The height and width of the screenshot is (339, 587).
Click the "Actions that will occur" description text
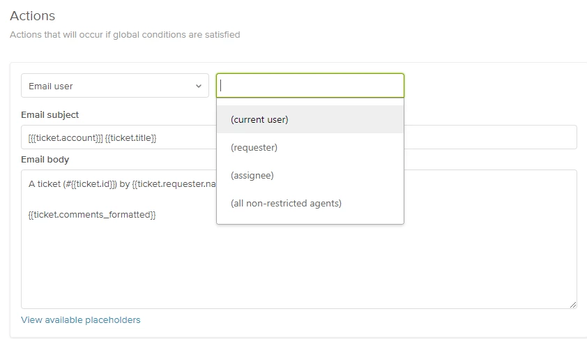[x=125, y=34]
